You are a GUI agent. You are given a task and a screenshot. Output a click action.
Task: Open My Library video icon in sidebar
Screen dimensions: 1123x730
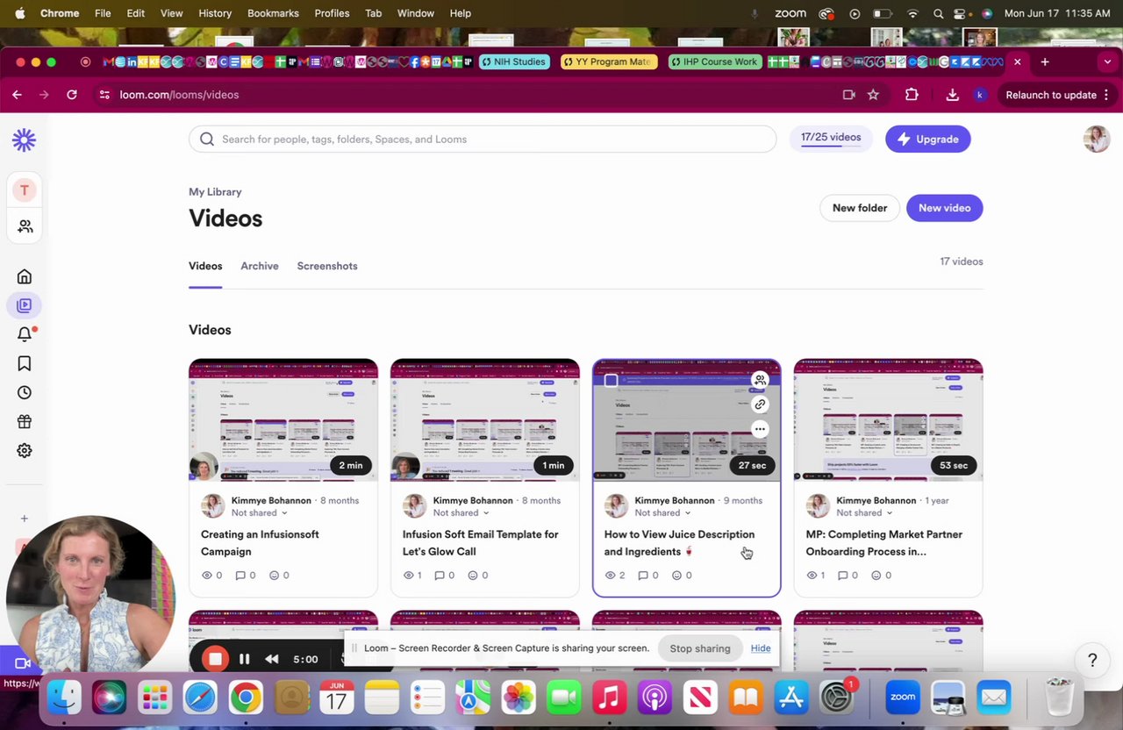24,305
